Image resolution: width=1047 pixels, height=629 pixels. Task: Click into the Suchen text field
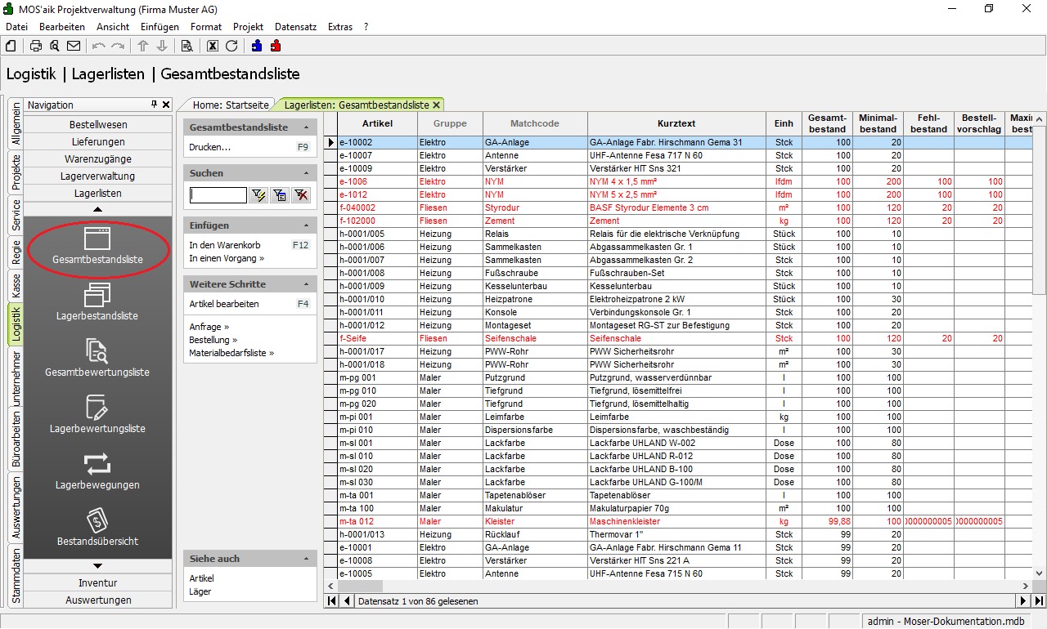click(218, 194)
